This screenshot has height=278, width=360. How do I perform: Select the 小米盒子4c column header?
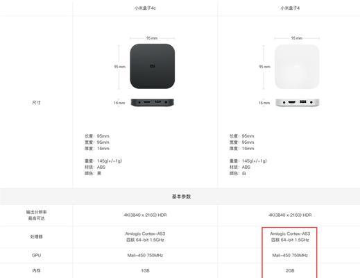[145, 8]
